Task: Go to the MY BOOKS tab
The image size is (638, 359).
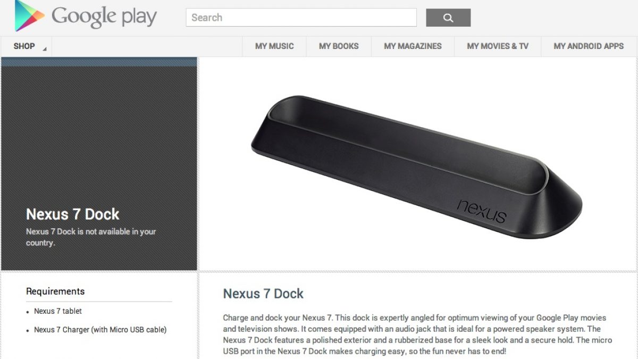Action: [339, 46]
